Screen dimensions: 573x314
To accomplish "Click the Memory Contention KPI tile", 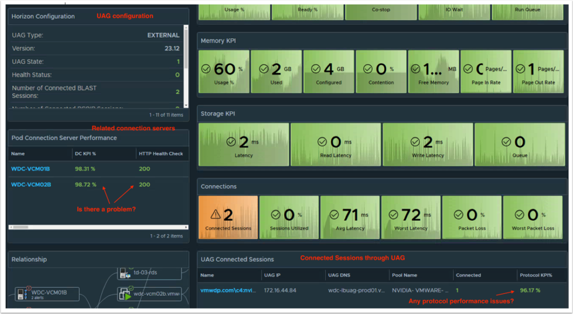I will pos(381,72).
